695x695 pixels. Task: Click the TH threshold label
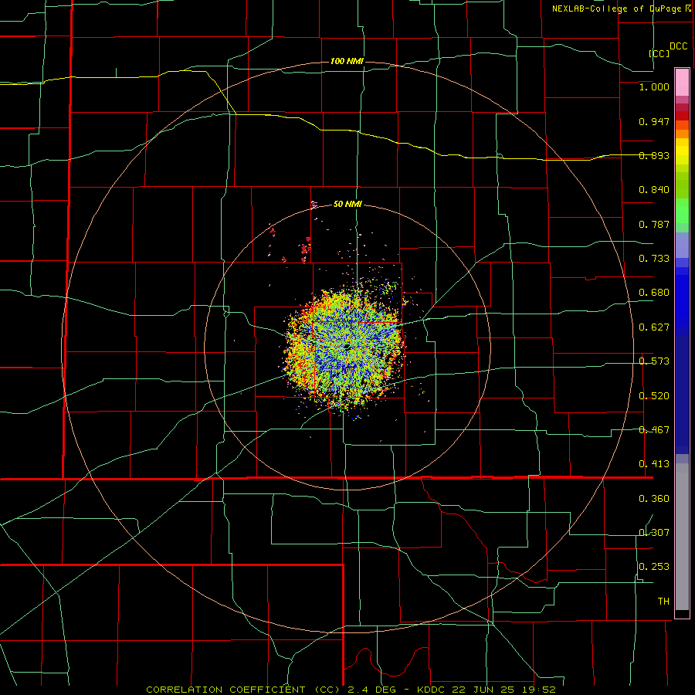[x=663, y=602]
